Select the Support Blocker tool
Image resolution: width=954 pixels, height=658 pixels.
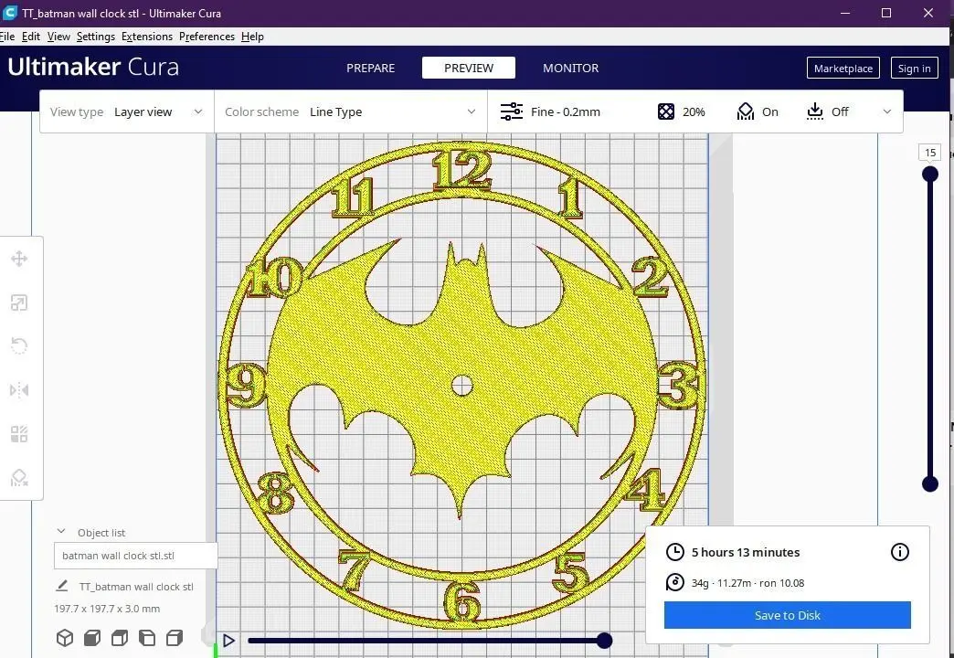pos(19,478)
